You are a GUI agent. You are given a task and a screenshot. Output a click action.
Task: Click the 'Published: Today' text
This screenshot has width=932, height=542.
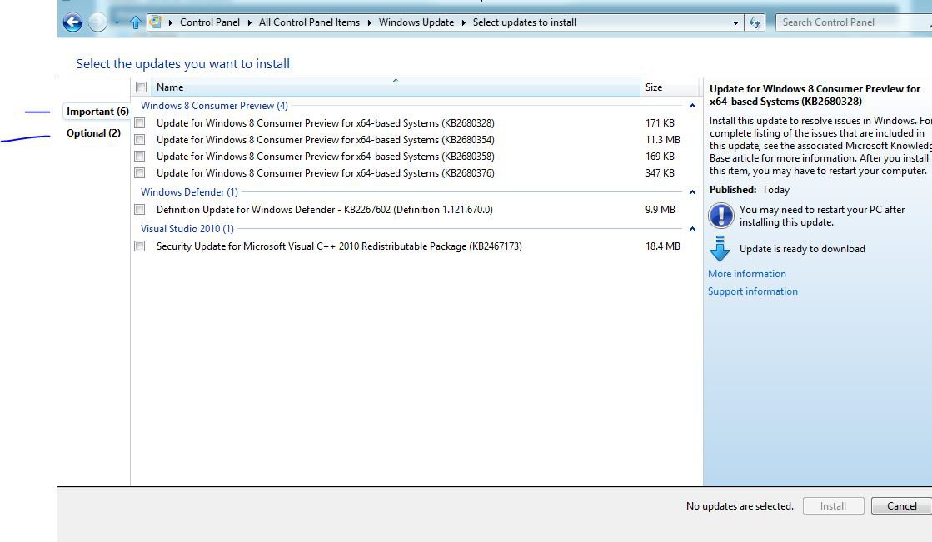pyautogui.click(x=750, y=190)
